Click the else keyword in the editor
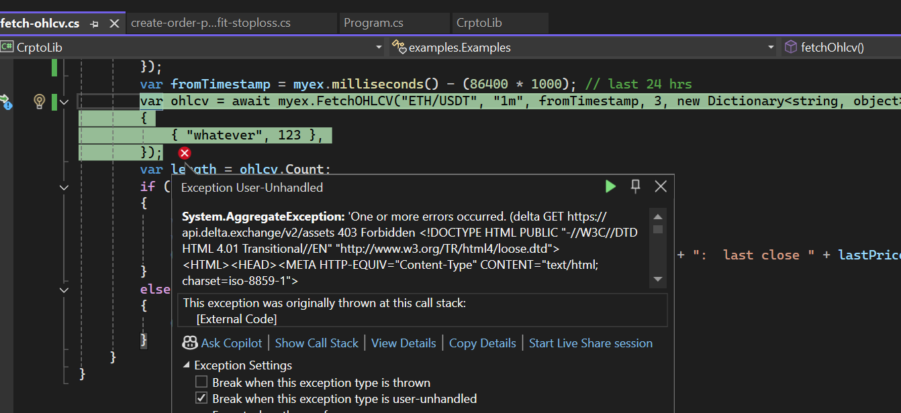 (155, 290)
